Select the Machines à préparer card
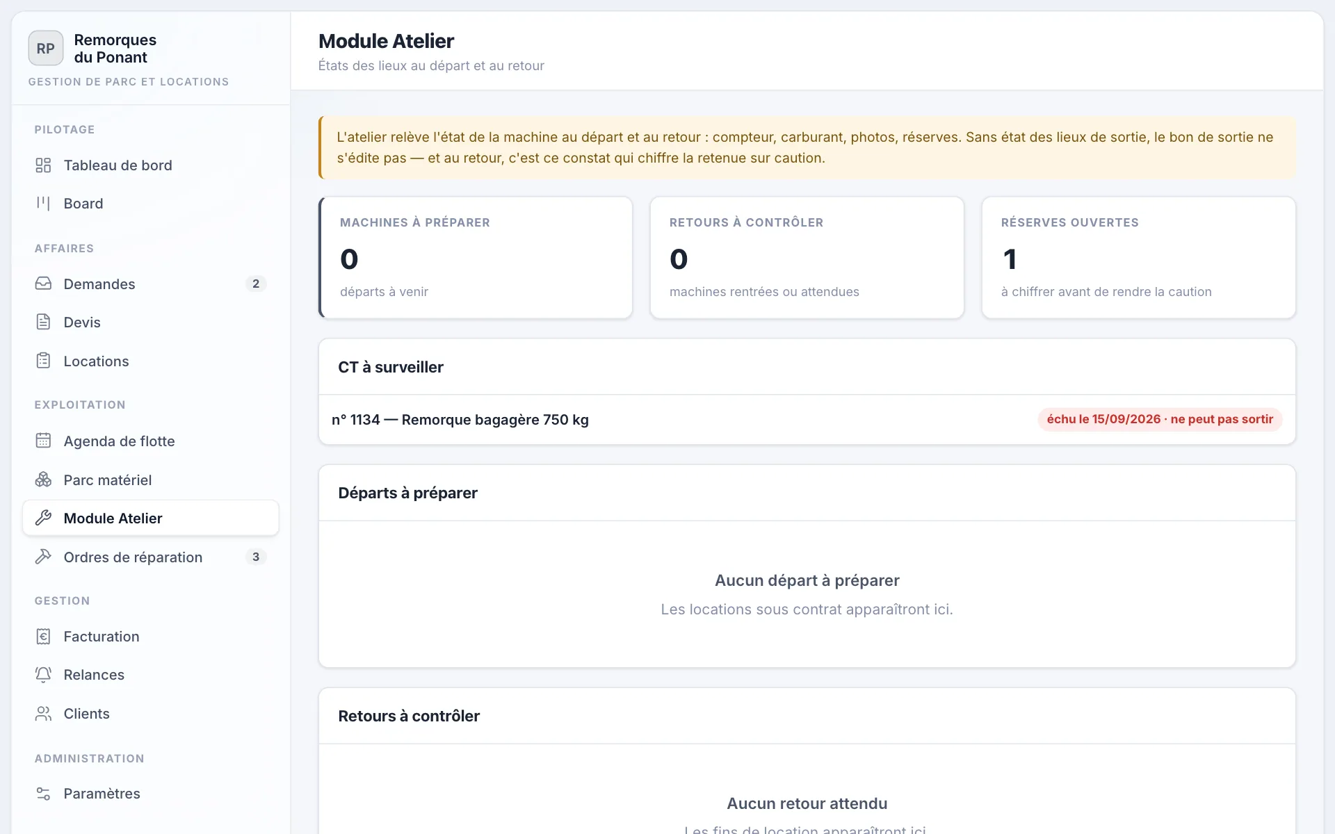The image size is (1335, 834). click(476, 258)
